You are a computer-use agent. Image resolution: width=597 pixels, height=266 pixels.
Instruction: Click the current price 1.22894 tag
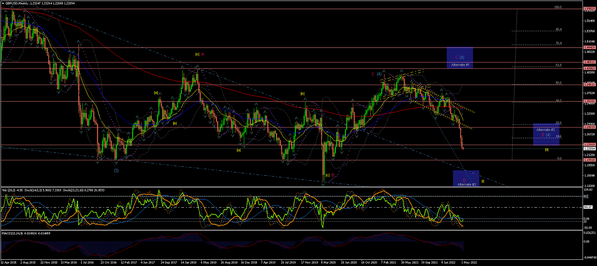[589, 149]
